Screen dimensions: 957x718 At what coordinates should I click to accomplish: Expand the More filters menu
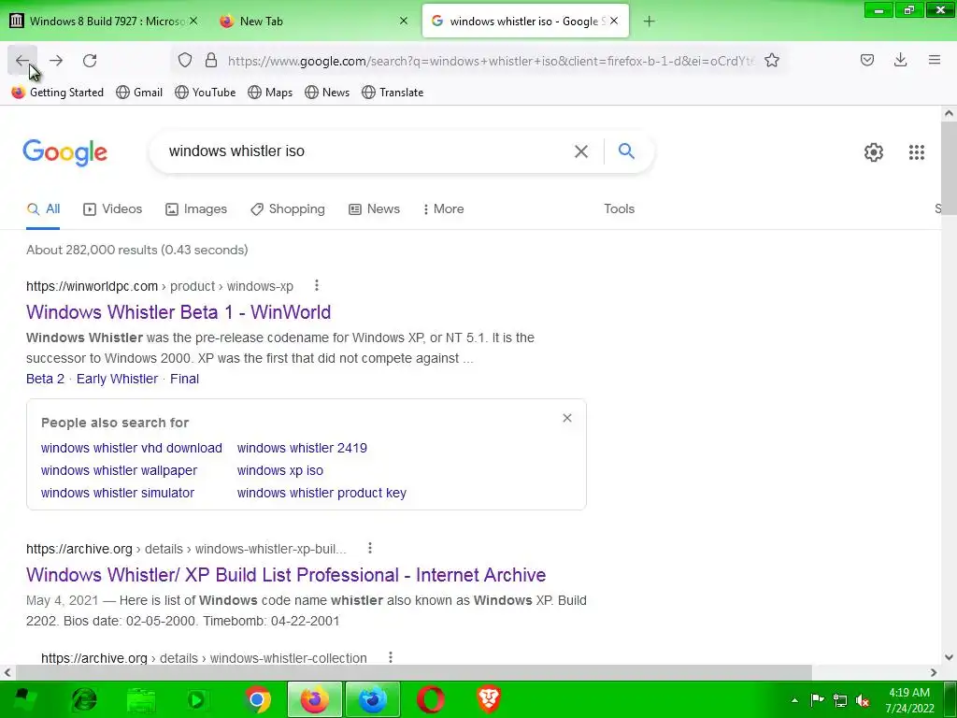[x=443, y=208]
